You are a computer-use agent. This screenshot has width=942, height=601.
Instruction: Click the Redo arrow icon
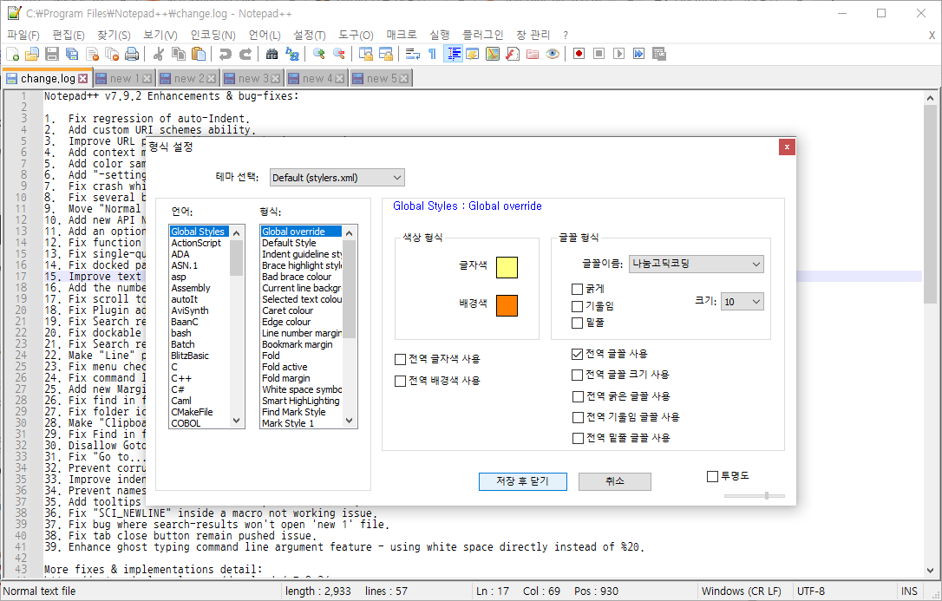[245, 54]
